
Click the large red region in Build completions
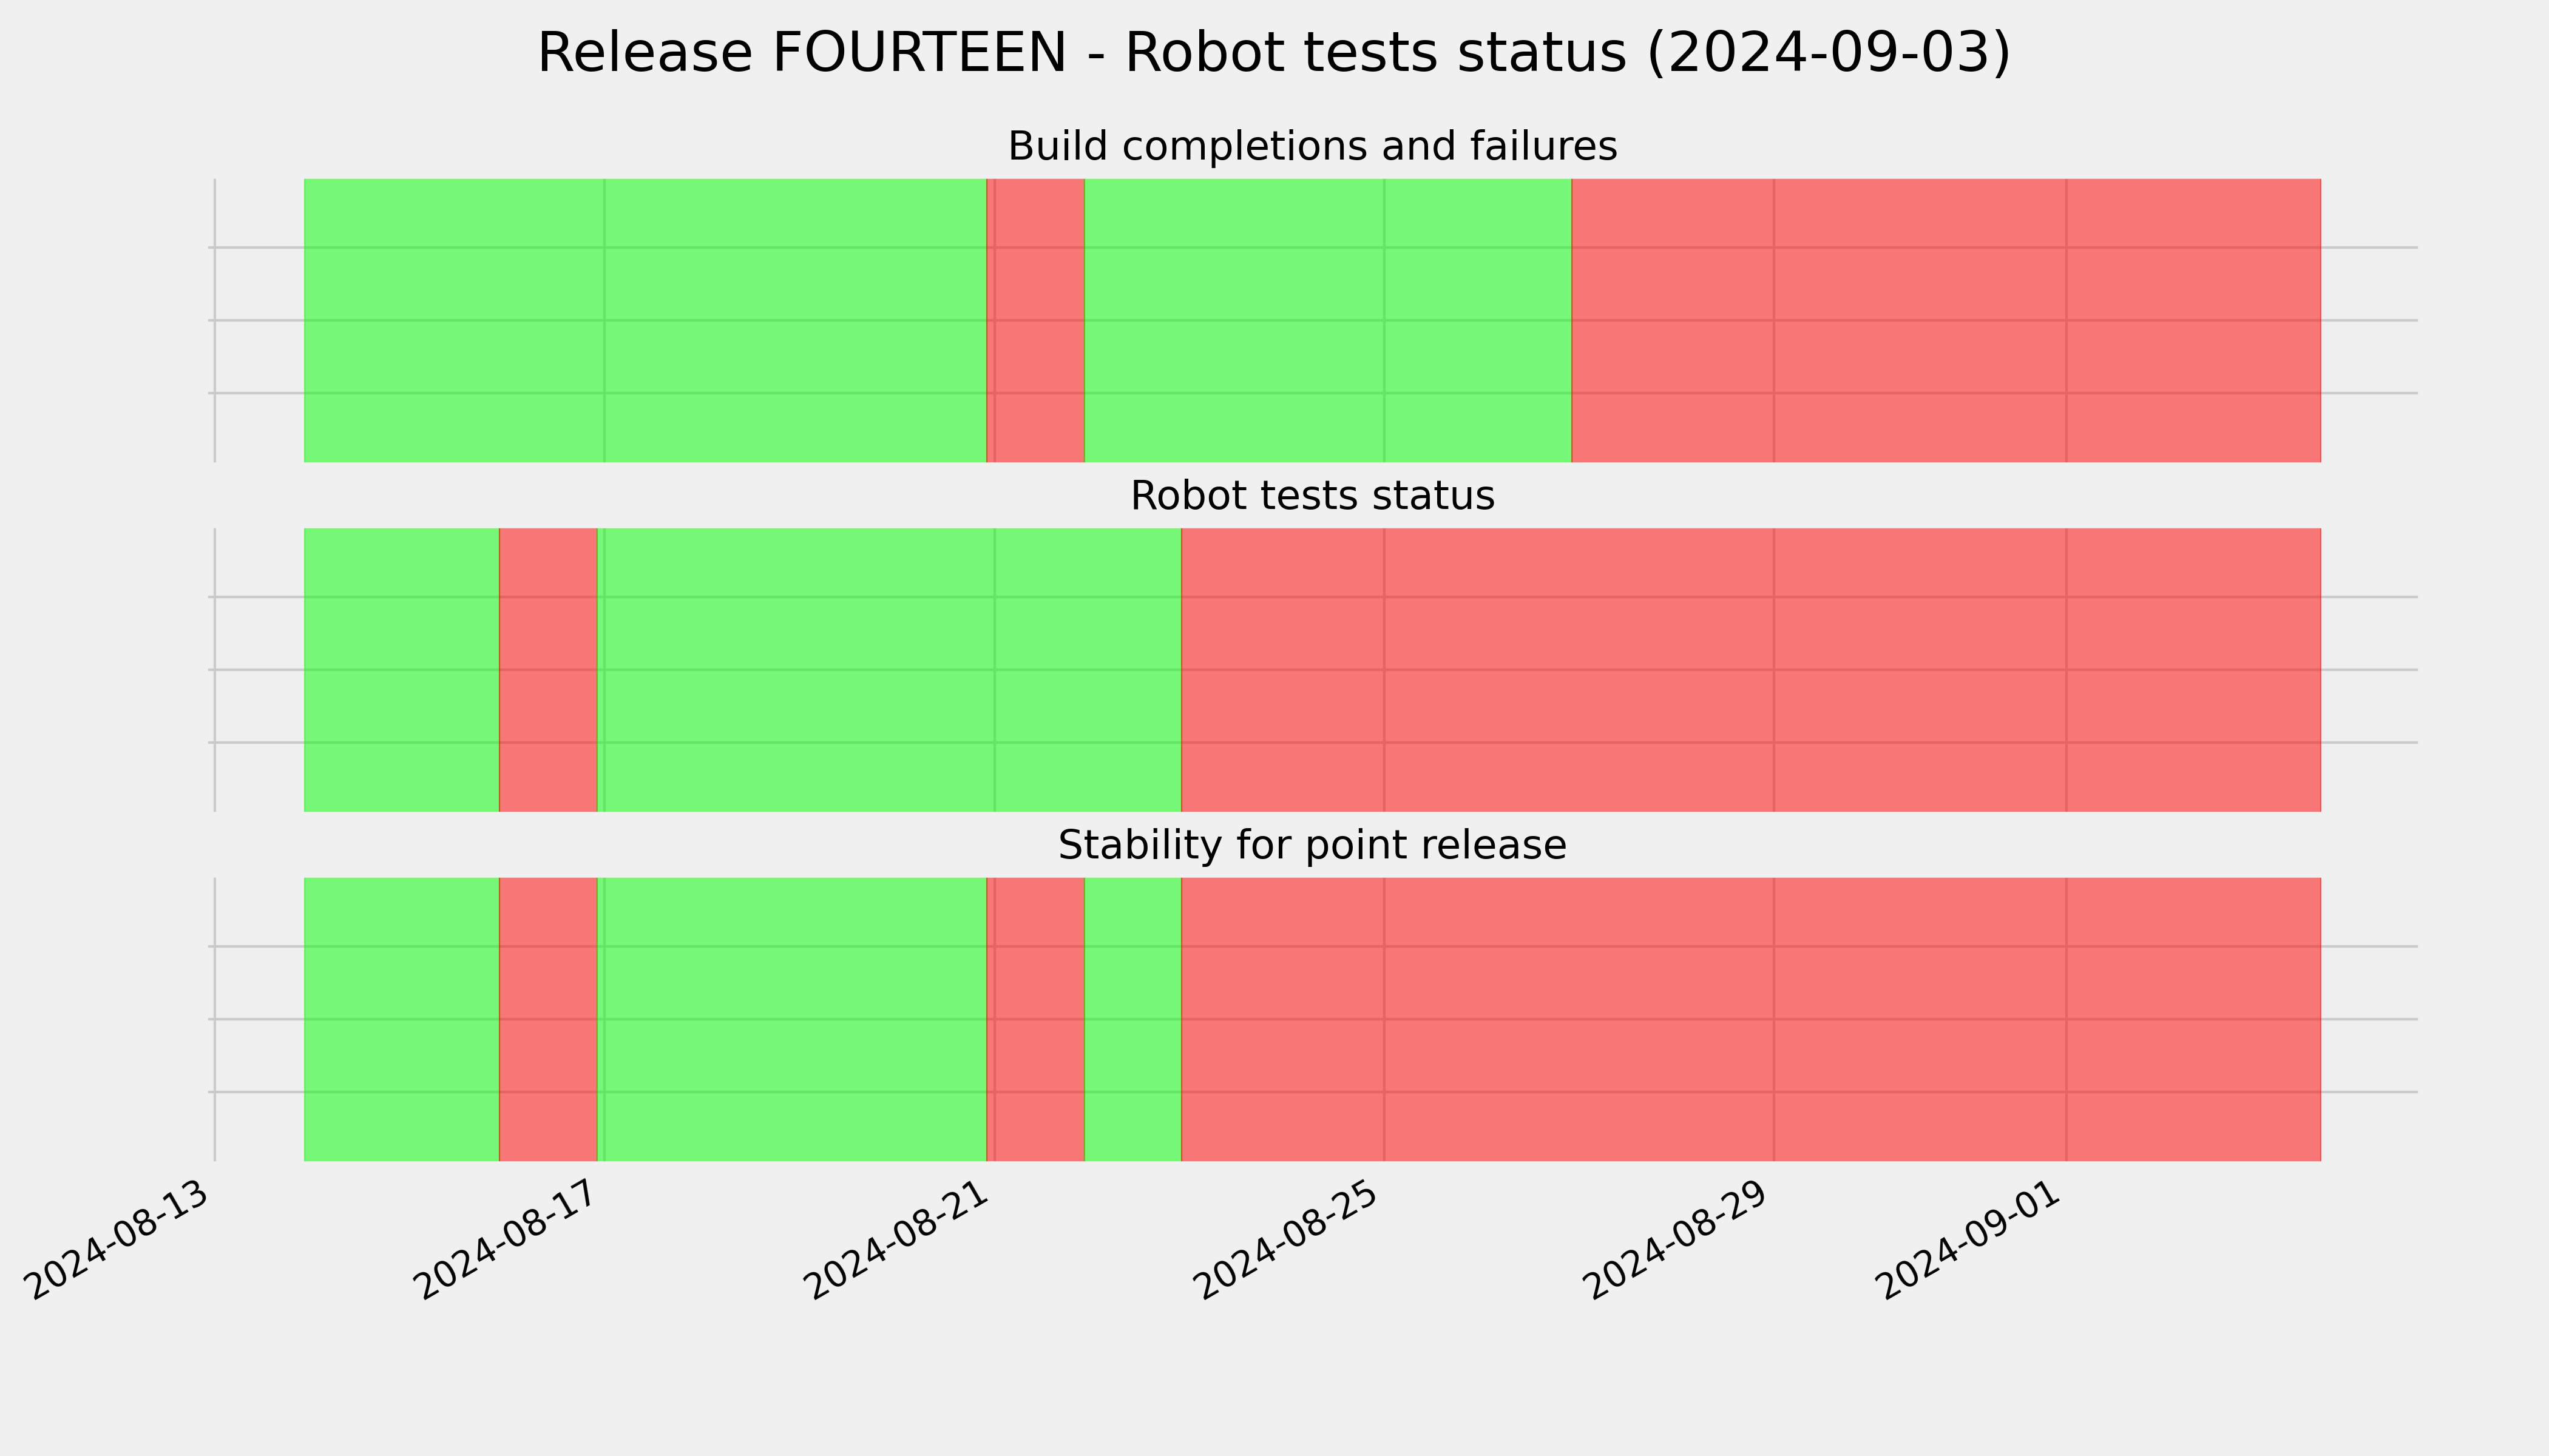click(1946, 320)
